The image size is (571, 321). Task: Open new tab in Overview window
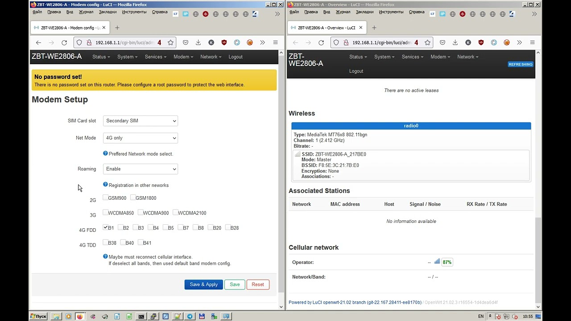pos(374,28)
